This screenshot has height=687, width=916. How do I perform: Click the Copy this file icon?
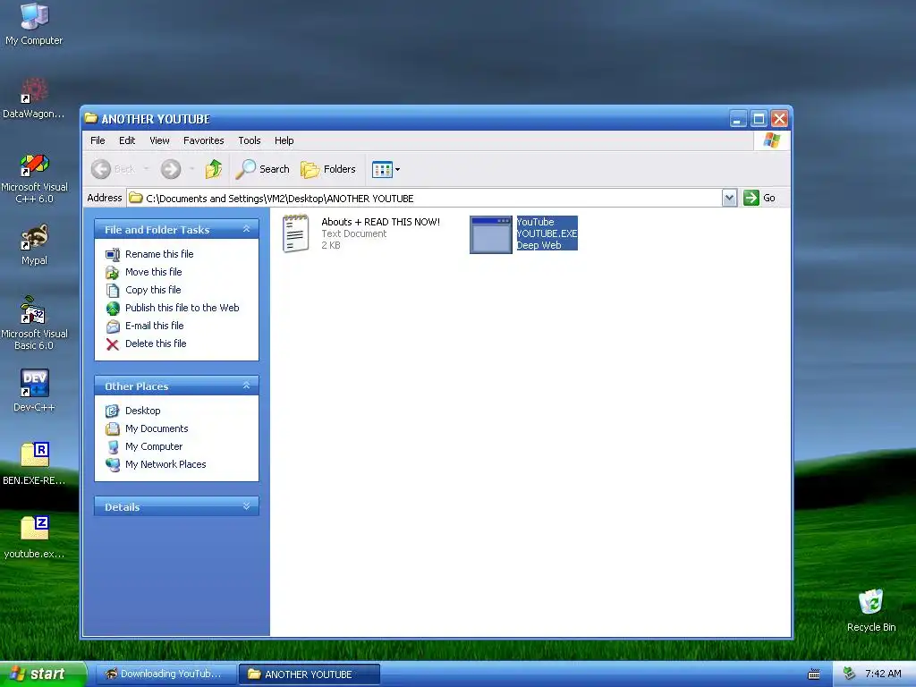coord(112,291)
